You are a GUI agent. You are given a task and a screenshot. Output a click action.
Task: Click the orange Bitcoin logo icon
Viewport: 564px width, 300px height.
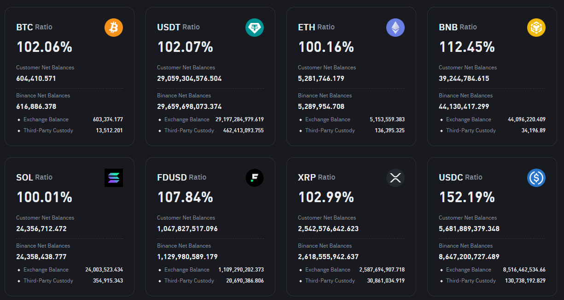coord(114,28)
